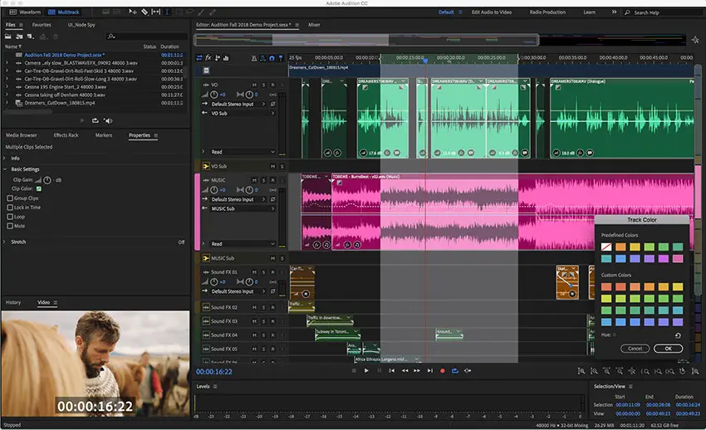Viewport: 706px width, 430px height.
Task: Mute the MUSIC track
Action: pyautogui.click(x=254, y=180)
